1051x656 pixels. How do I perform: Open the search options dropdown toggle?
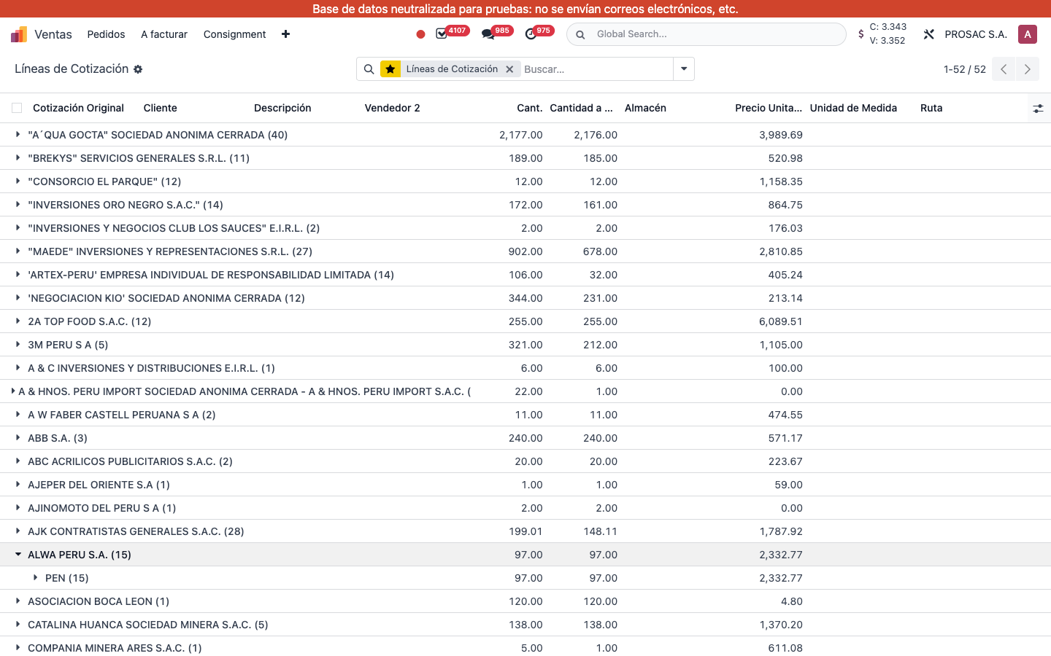(x=684, y=69)
